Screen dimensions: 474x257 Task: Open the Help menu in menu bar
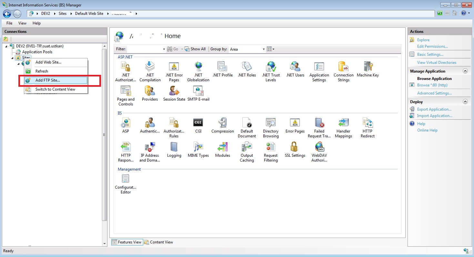(x=36, y=23)
